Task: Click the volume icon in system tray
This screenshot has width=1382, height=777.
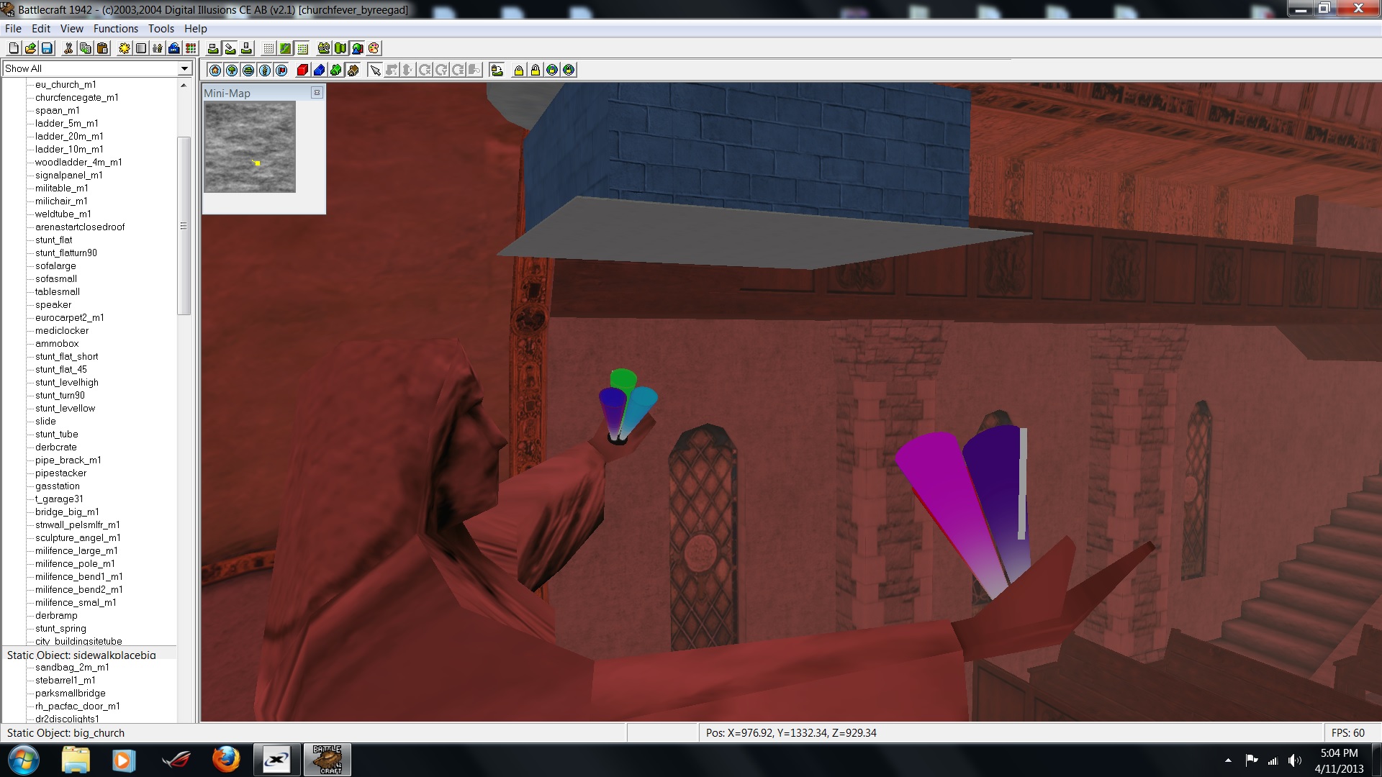Action: click(1294, 760)
